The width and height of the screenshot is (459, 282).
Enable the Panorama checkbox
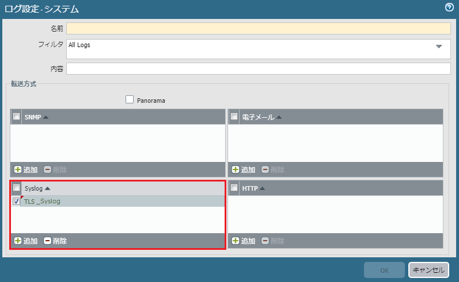coord(130,99)
